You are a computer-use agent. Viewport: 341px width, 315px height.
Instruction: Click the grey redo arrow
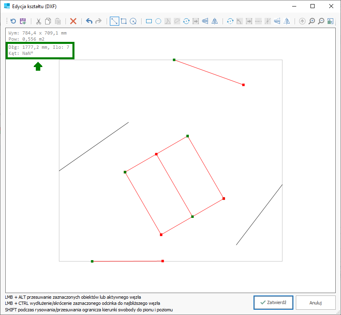coord(98,21)
